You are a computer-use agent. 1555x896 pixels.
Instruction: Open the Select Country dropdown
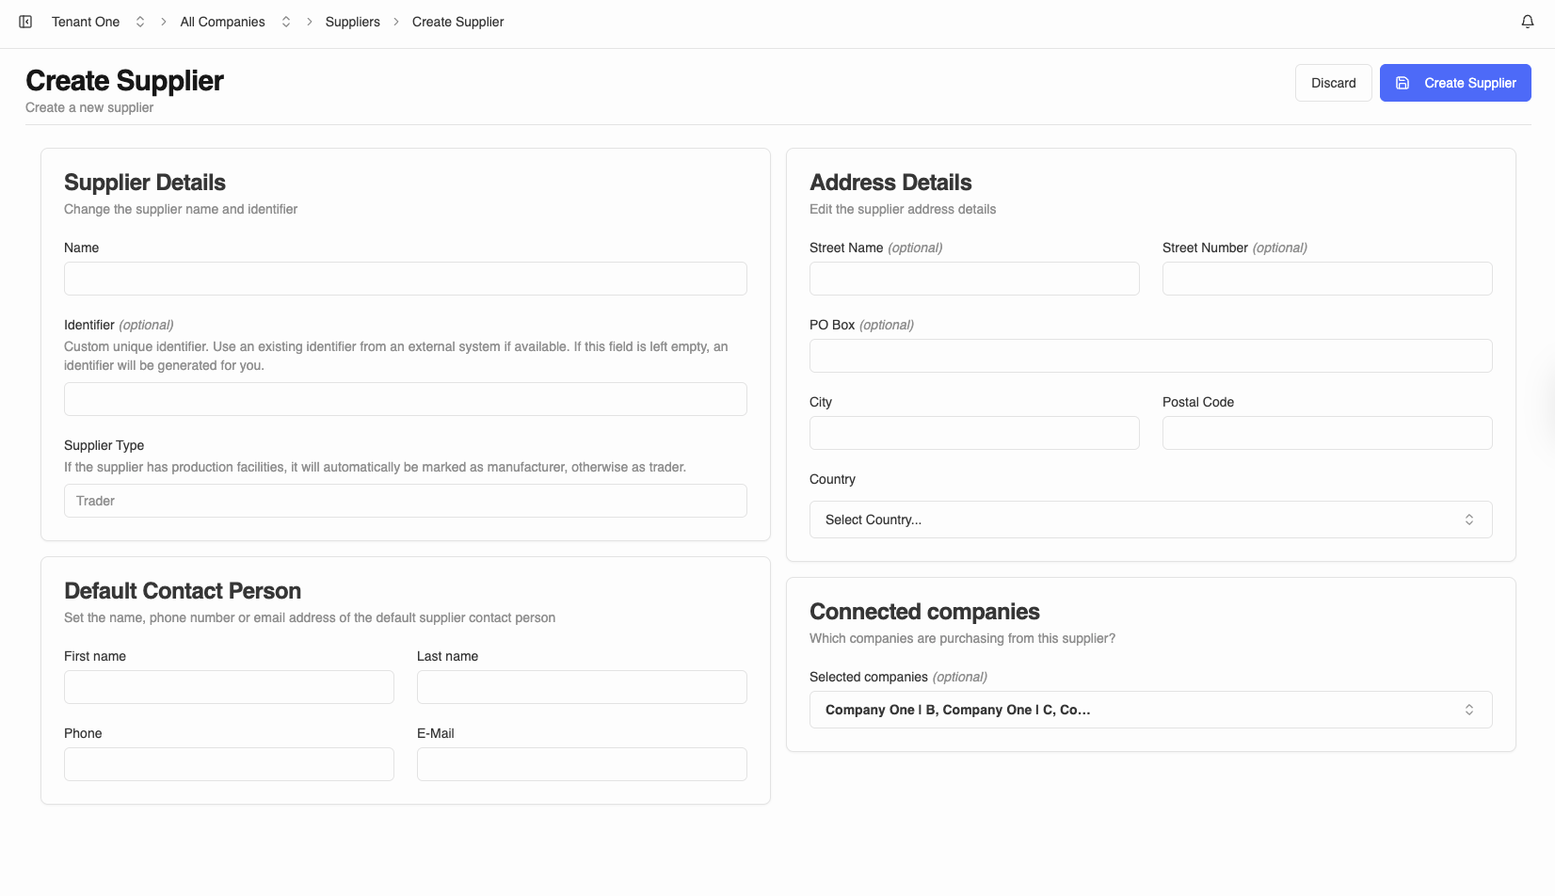pos(1149,520)
